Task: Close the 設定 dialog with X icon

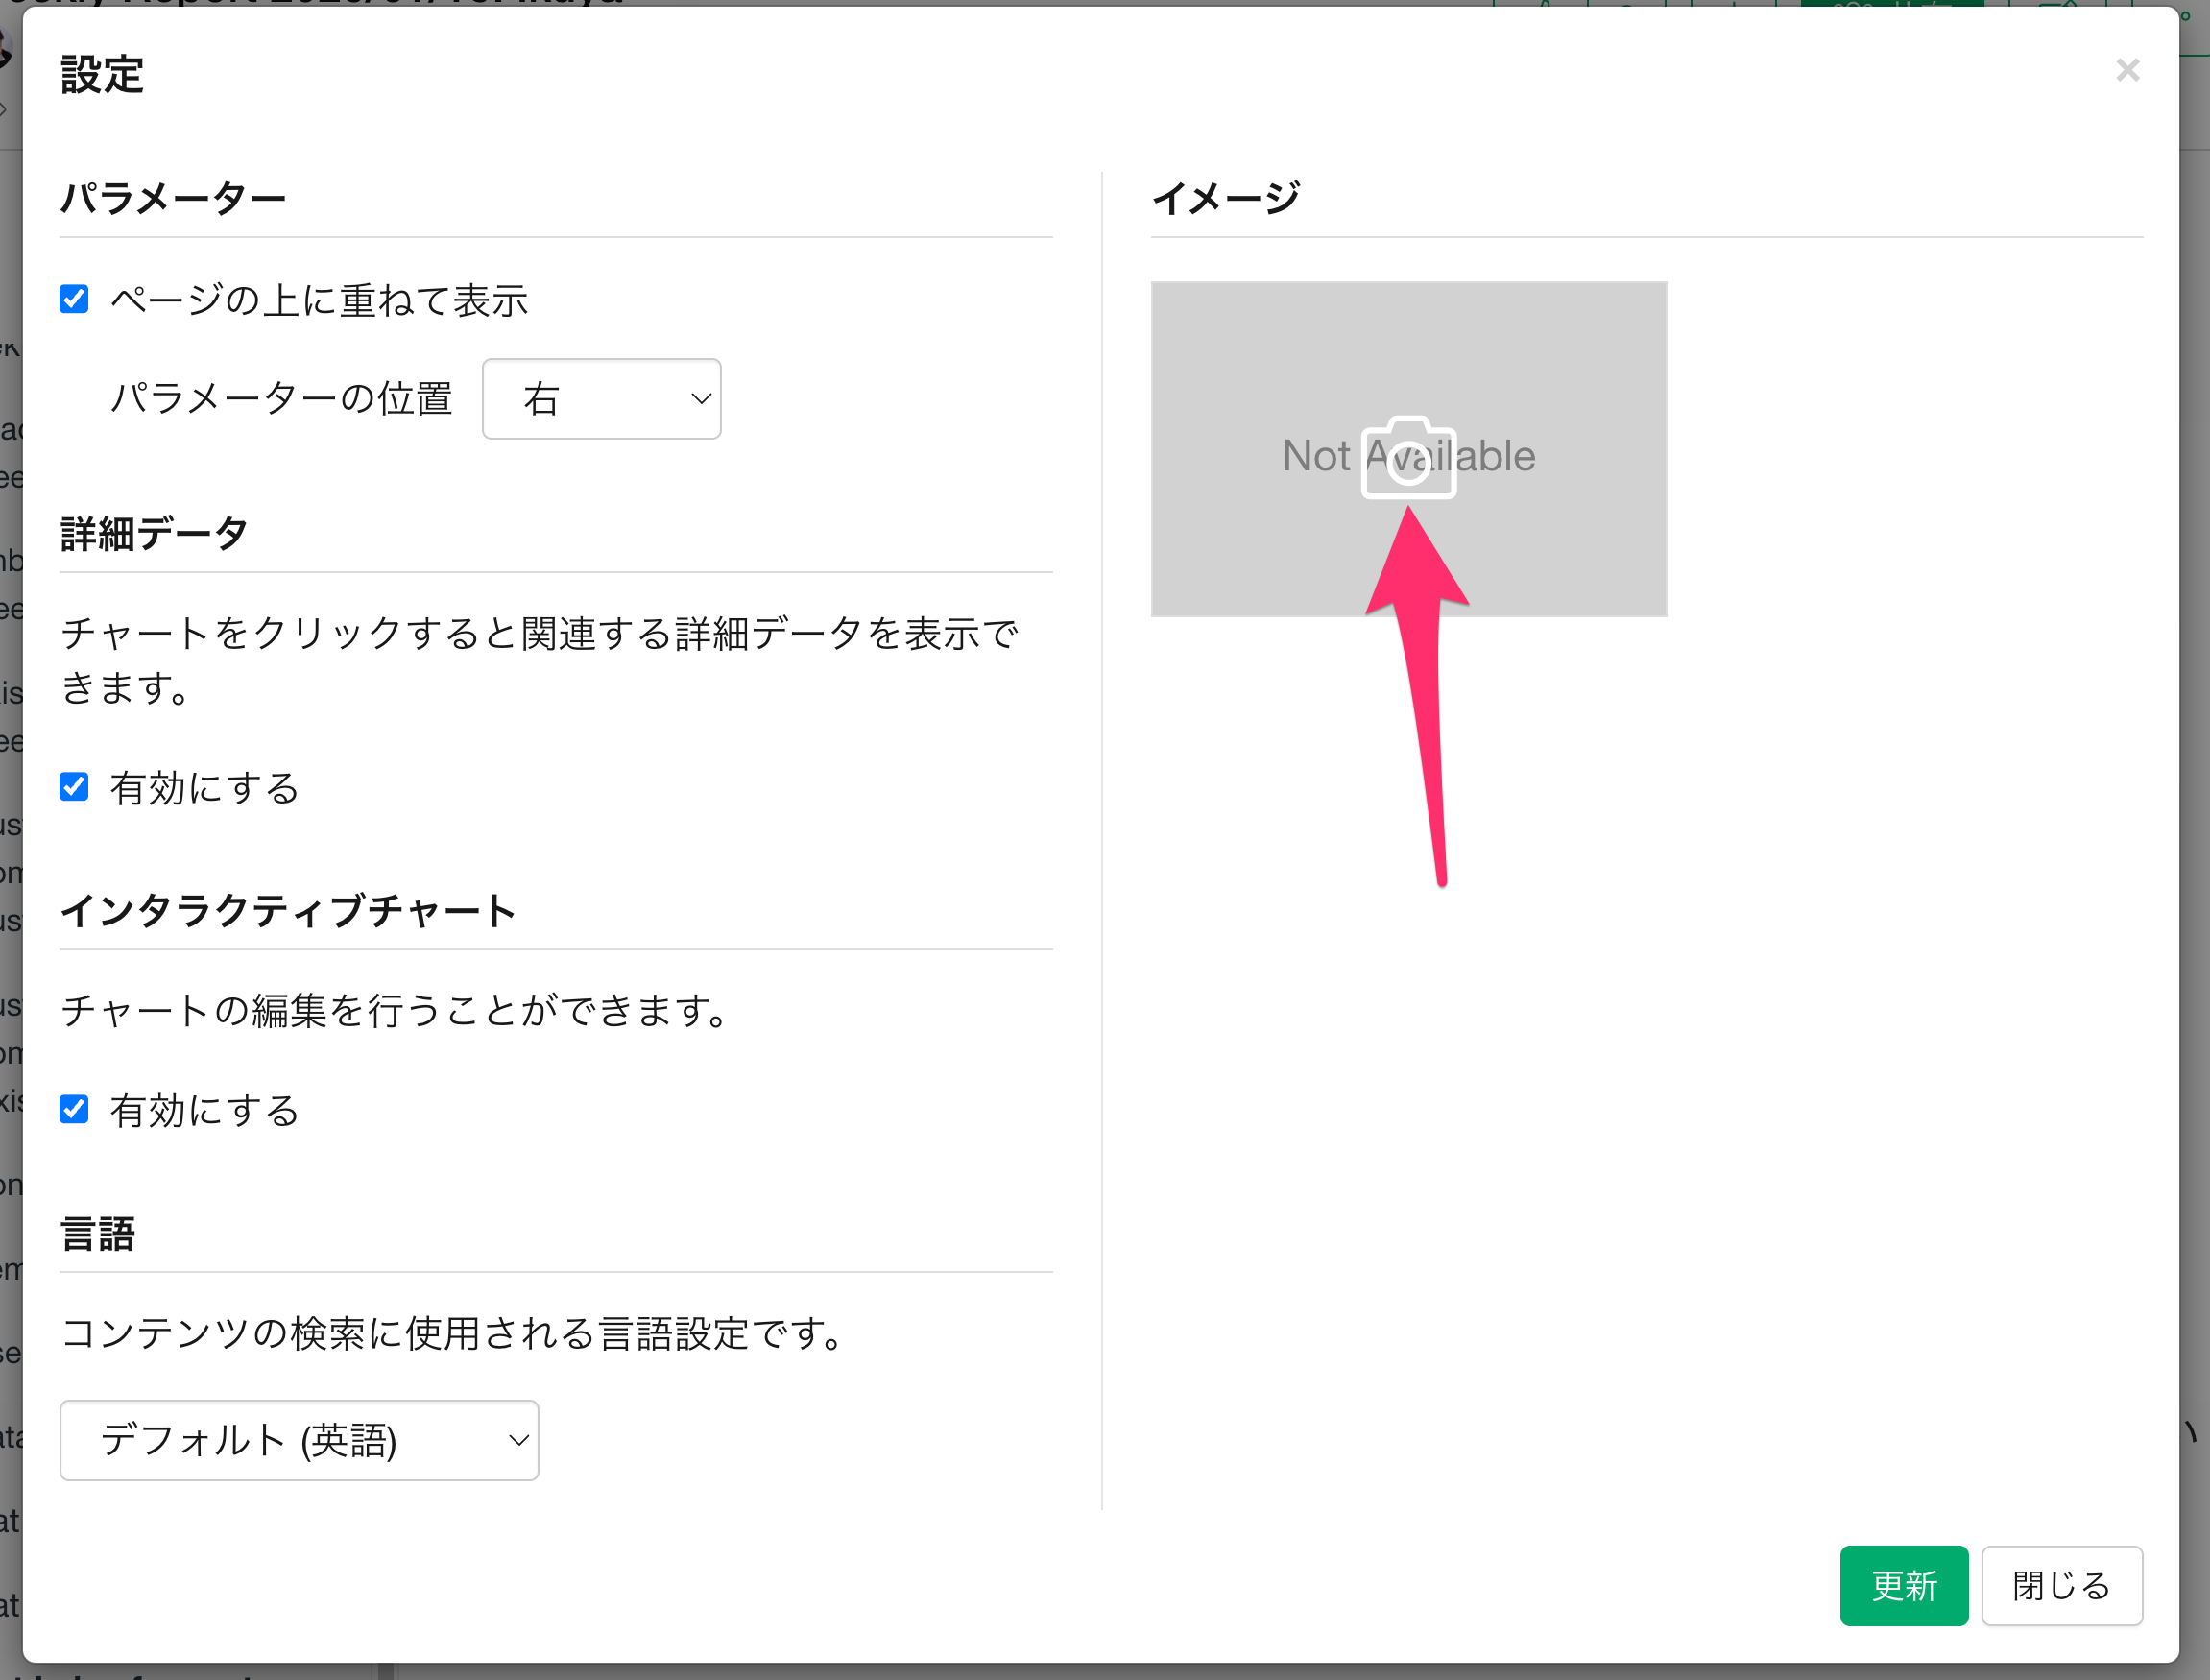Action: (x=2127, y=70)
